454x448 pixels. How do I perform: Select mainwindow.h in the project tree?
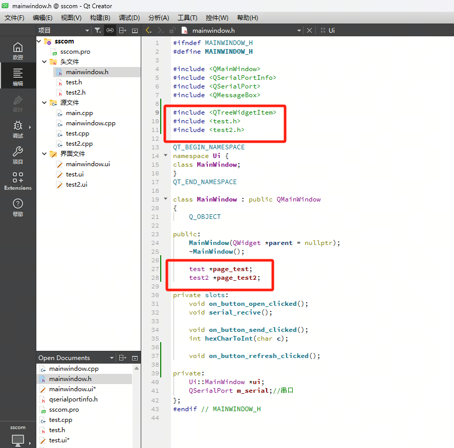[87, 72]
